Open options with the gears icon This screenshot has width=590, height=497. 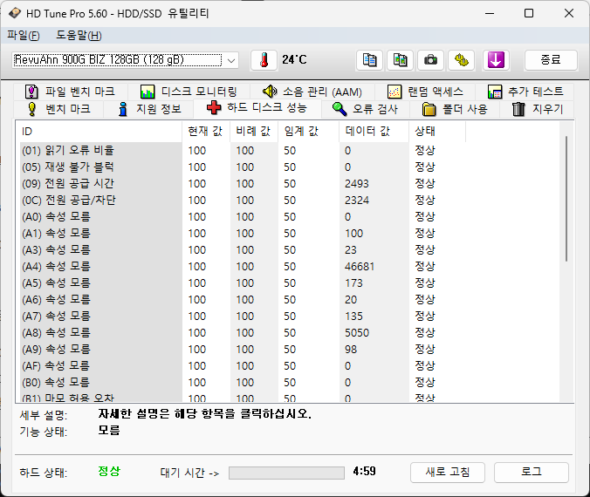[461, 60]
